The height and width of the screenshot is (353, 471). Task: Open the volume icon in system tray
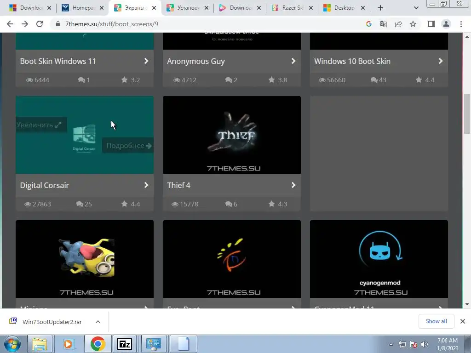(425, 344)
